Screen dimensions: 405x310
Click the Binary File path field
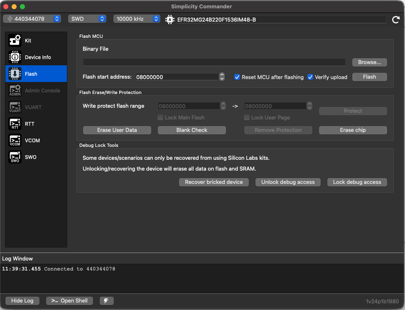214,62
